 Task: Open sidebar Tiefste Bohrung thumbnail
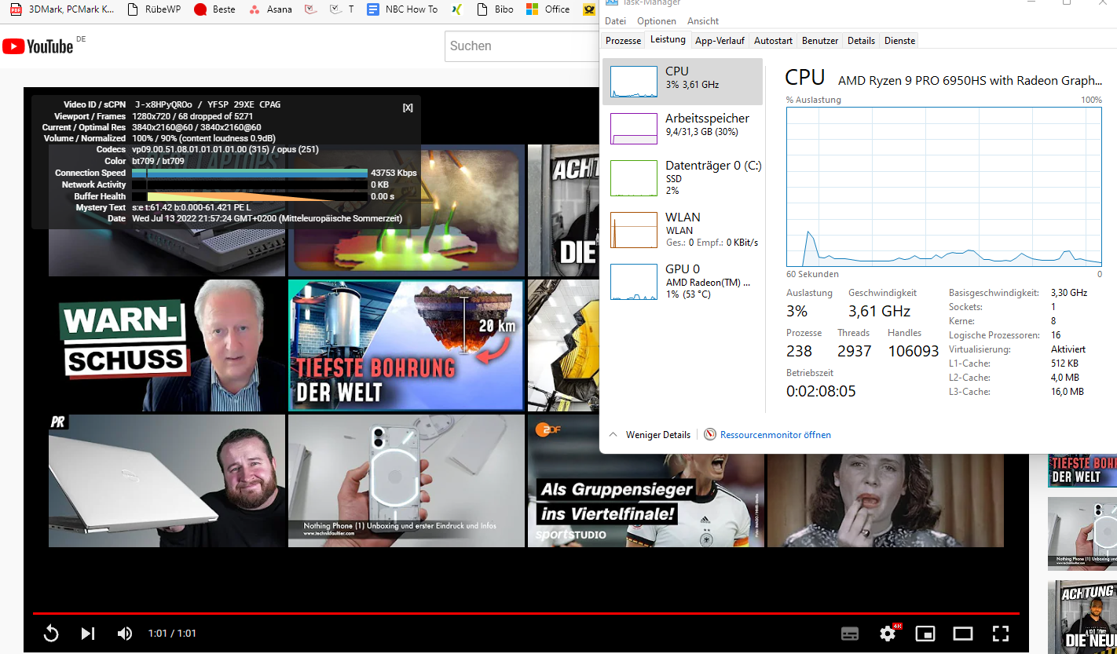[x=1082, y=470]
